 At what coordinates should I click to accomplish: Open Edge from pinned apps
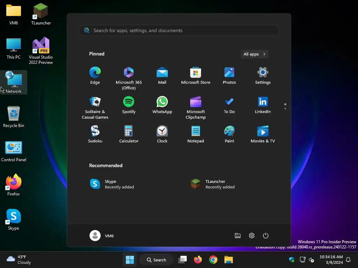click(x=95, y=76)
